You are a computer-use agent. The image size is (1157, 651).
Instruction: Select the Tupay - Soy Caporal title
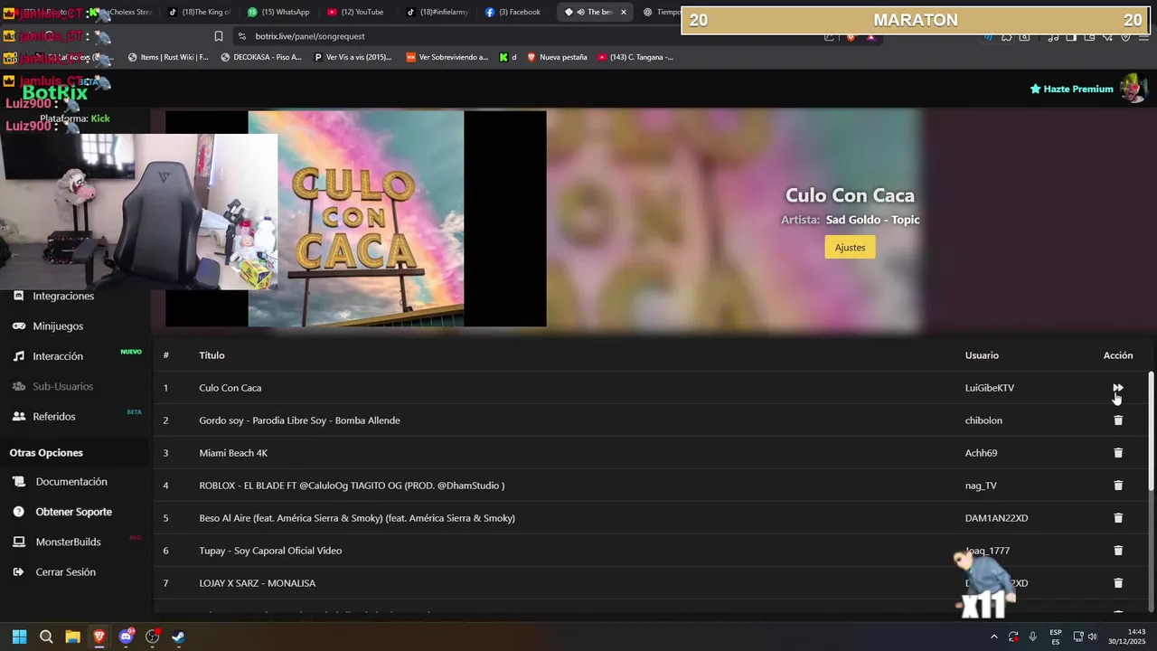(270, 551)
